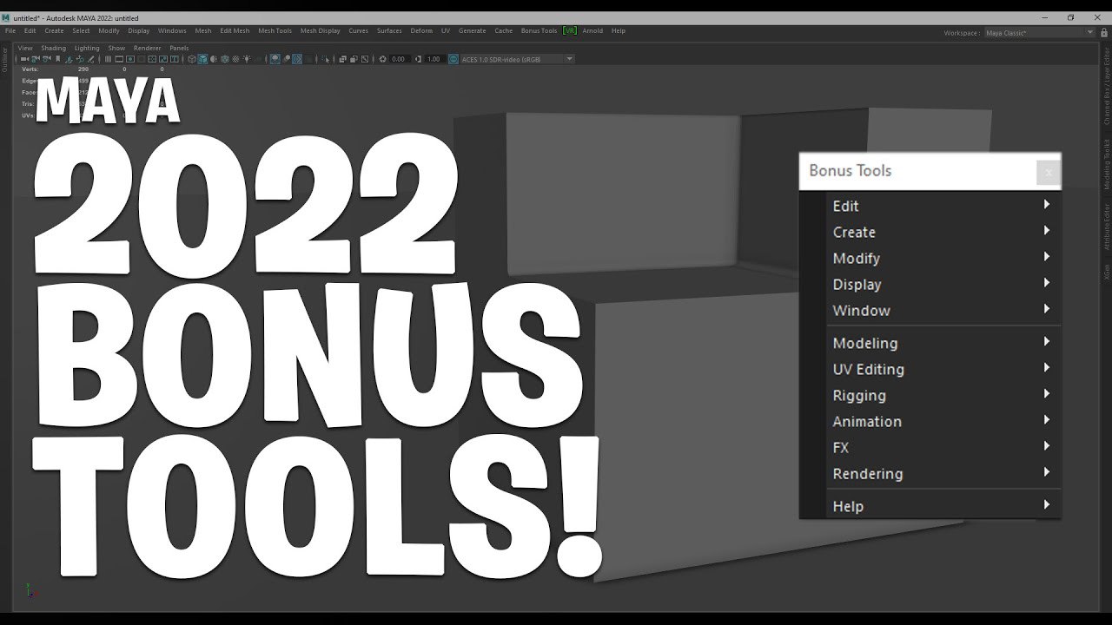
Task: Toggle Screen Space Ambient Occlusion icon
Action: tap(275, 59)
